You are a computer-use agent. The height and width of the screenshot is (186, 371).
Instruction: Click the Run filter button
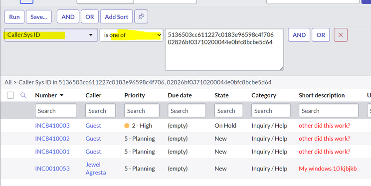coord(14,17)
